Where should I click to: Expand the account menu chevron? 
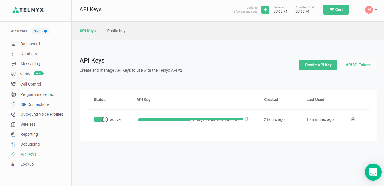(x=376, y=10)
